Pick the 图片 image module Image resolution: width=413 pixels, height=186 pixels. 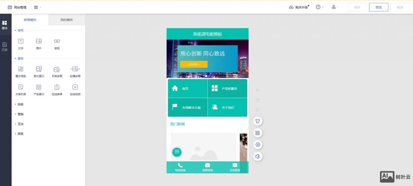point(39,41)
